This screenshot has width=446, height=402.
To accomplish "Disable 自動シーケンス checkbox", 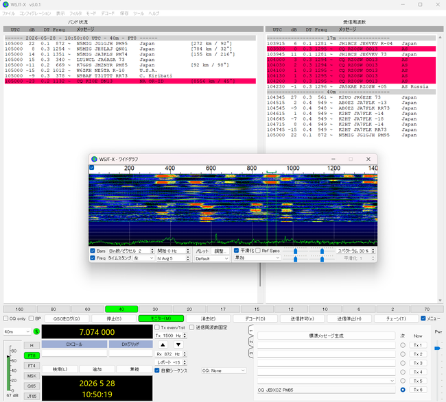I will click(156, 370).
